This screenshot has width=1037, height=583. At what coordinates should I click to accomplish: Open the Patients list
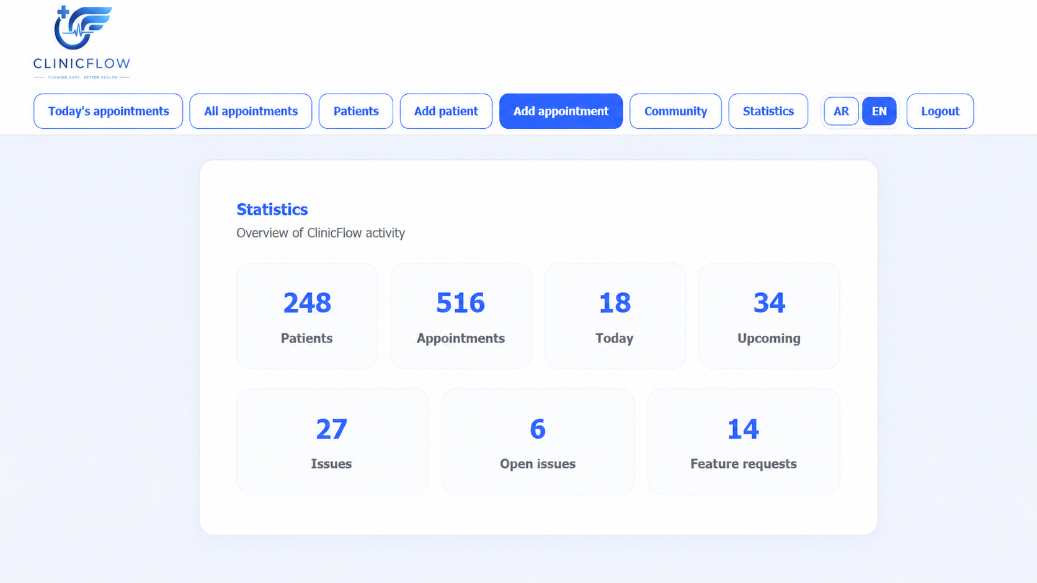tap(356, 112)
